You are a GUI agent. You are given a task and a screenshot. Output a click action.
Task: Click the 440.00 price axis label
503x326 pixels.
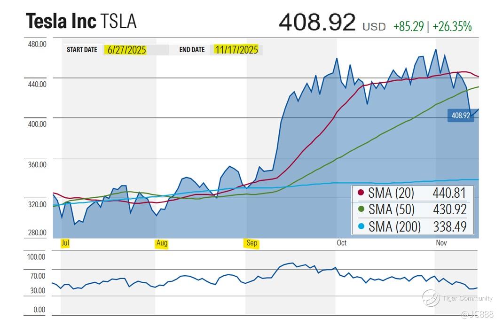(37, 84)
